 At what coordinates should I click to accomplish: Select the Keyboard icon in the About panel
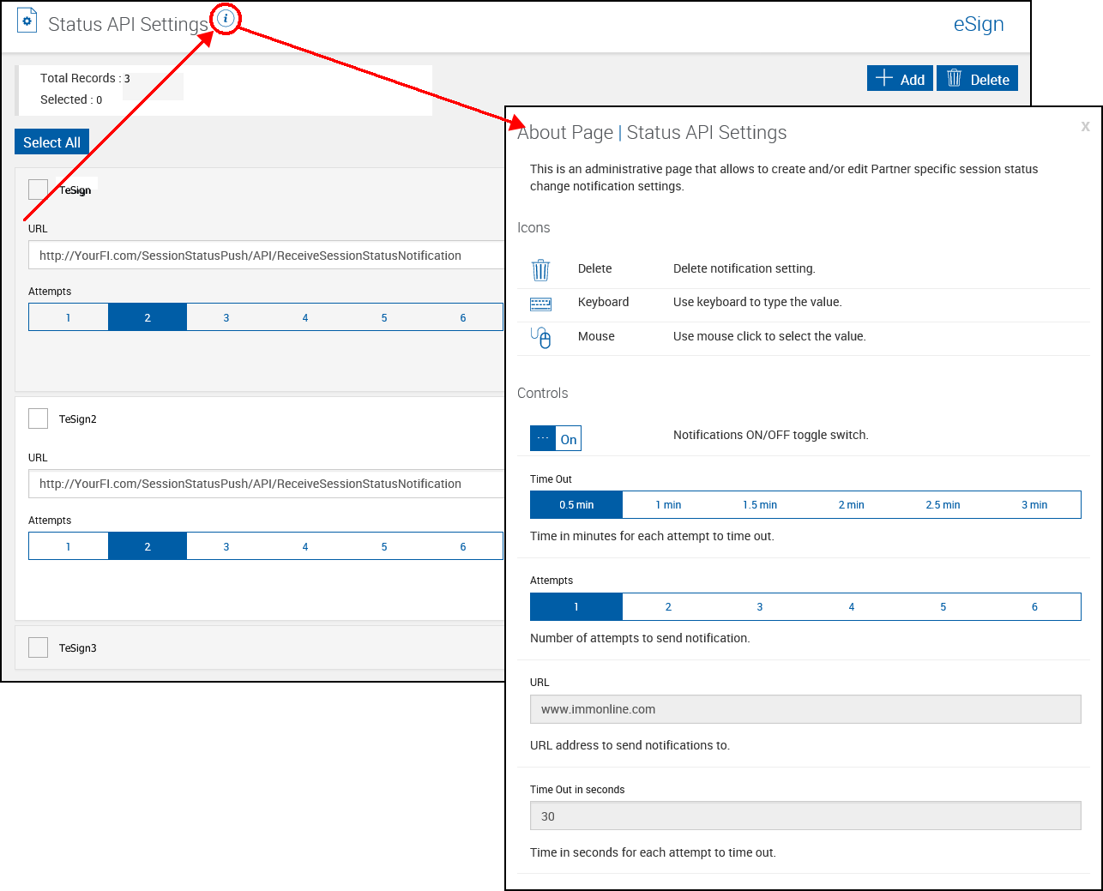(x=541, y=303)
